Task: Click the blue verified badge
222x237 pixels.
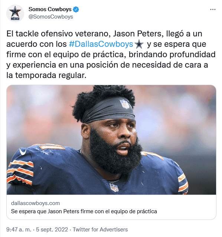Action: tap(76, 9)
